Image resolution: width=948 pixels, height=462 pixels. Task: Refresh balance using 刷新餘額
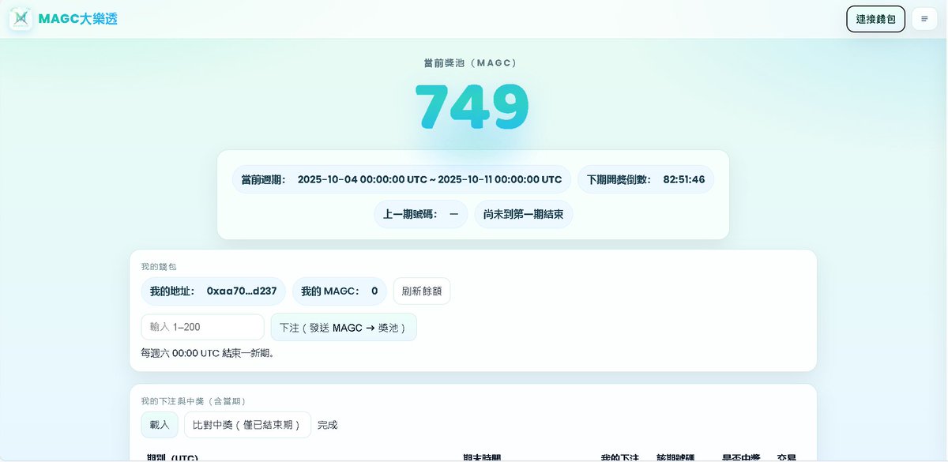tap(422, 291)
